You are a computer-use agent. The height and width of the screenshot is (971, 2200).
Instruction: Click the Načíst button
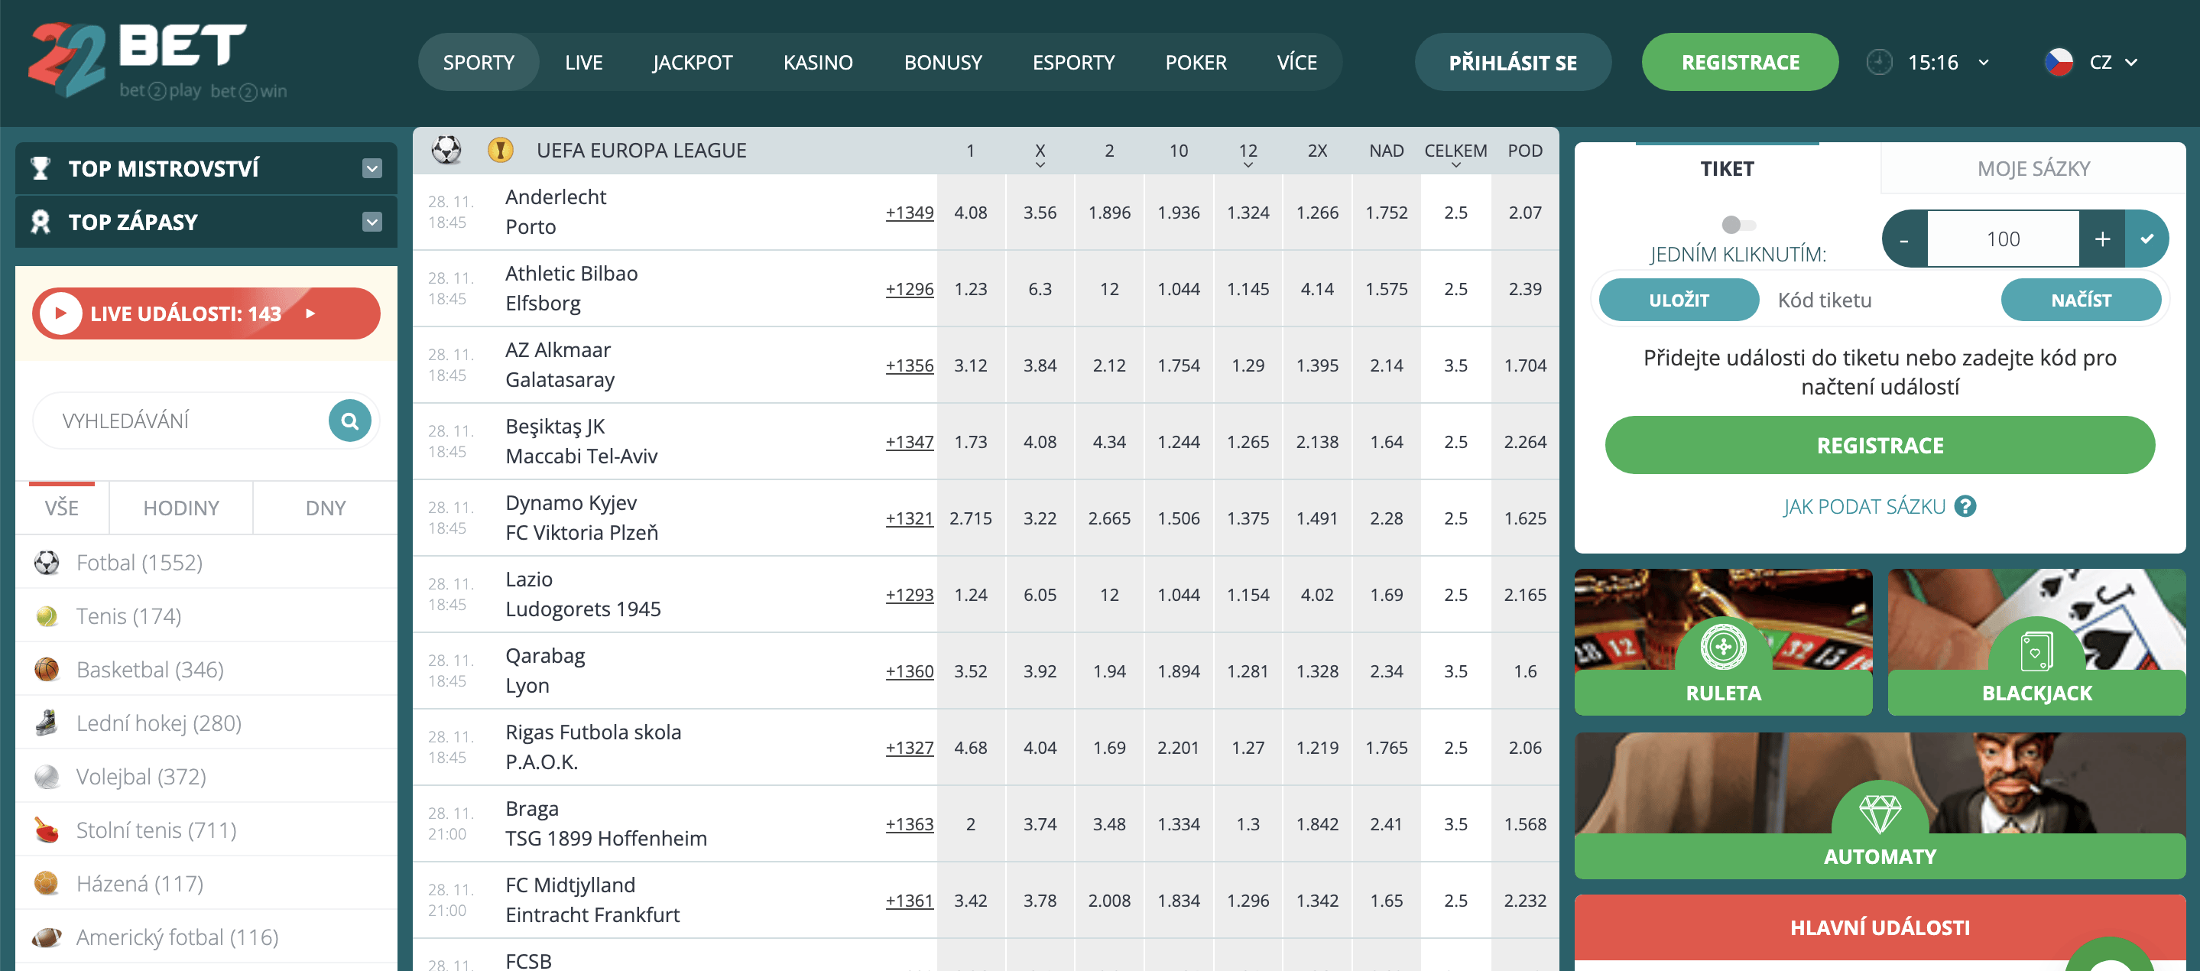coord(2081,300)
